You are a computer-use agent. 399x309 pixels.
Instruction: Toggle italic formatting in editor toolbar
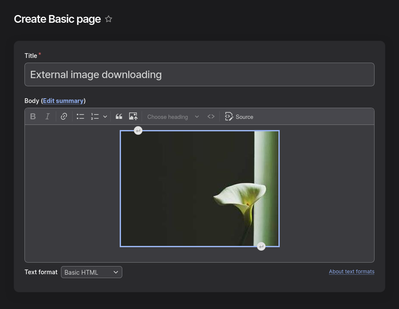[47, 117]
